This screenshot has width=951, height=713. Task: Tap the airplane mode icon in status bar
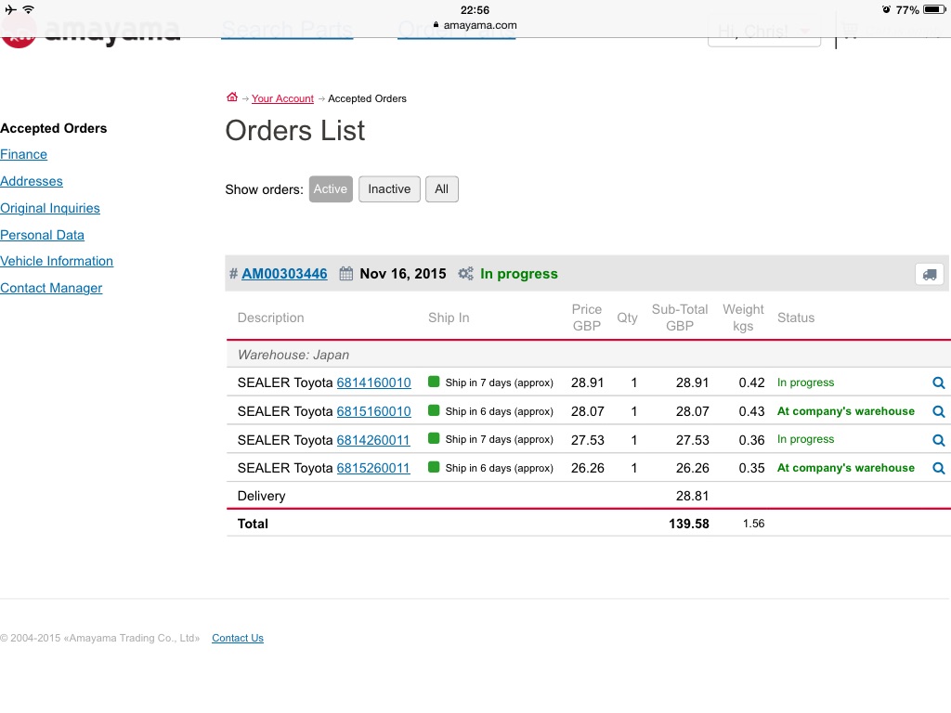coord(10,9)
